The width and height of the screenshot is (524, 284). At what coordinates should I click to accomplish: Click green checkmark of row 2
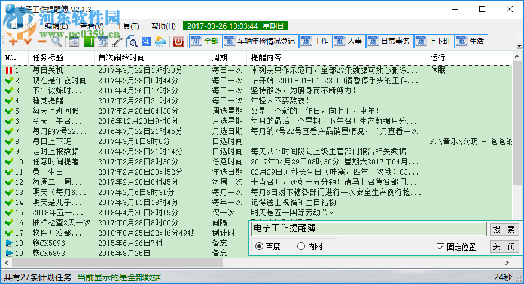[x=9, y=81]
